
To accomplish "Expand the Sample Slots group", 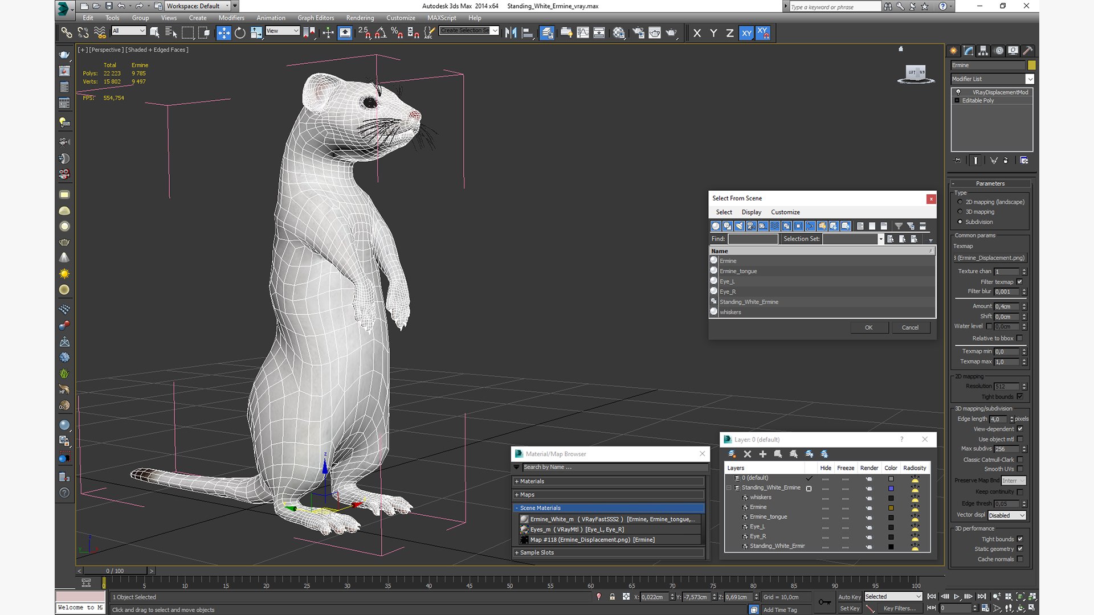I will [609, 552].
